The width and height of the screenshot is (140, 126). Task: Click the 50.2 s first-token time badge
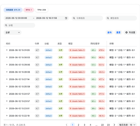[x=102, y=101]
